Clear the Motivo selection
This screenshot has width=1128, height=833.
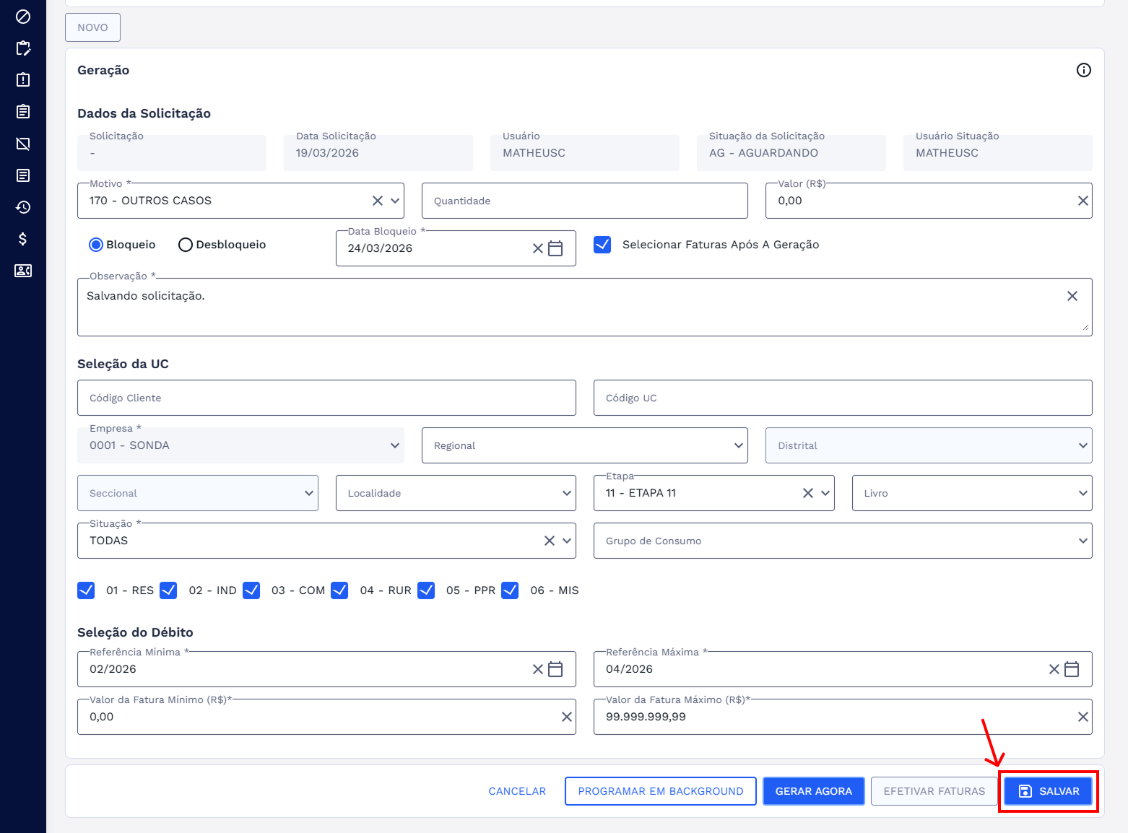377,201
